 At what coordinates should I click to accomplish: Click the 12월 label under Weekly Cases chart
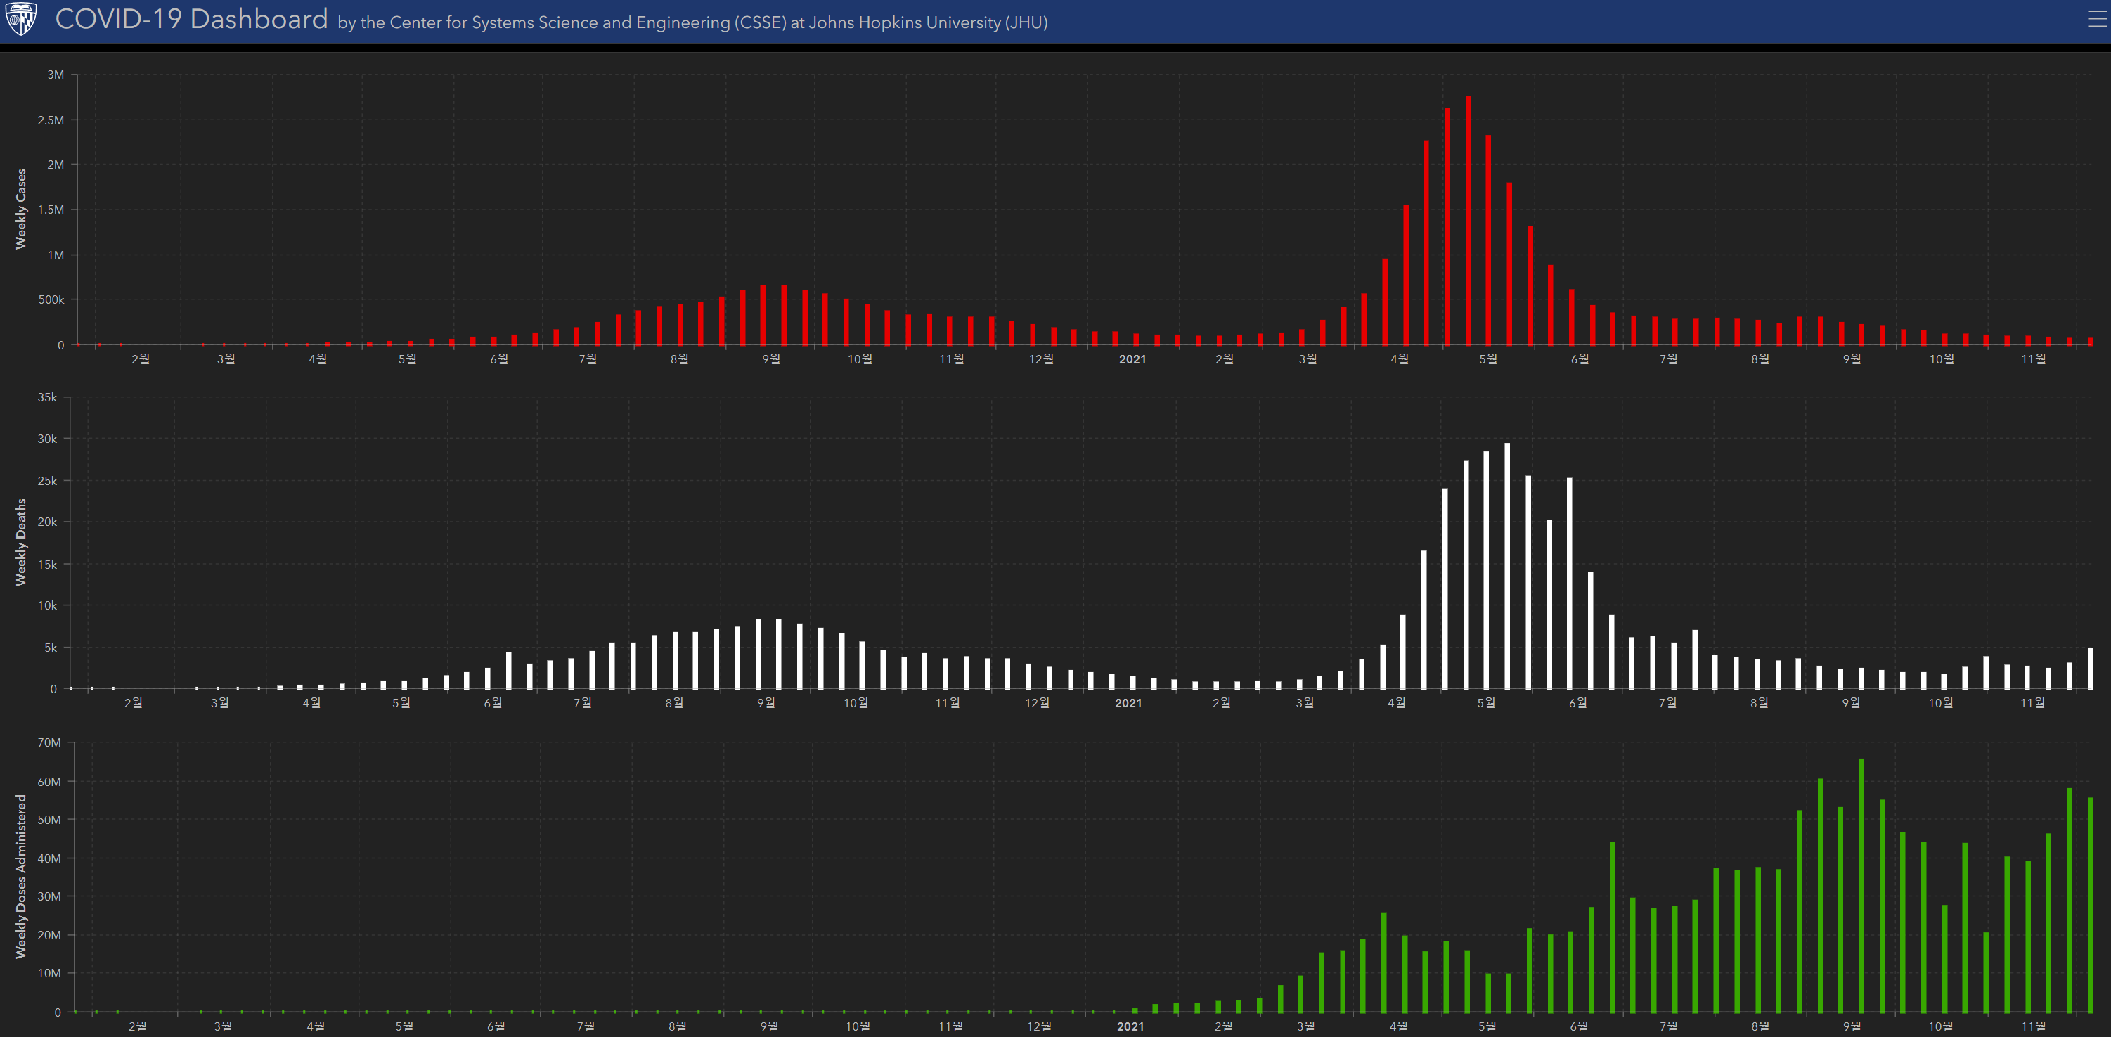point(1041,359)
